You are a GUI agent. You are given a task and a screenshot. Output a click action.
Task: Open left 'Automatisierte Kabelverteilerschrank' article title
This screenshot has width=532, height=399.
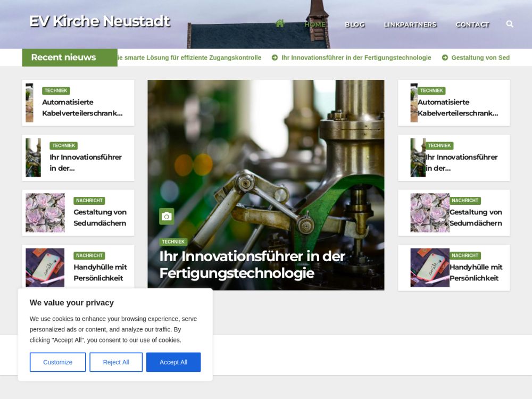point(82,107)
